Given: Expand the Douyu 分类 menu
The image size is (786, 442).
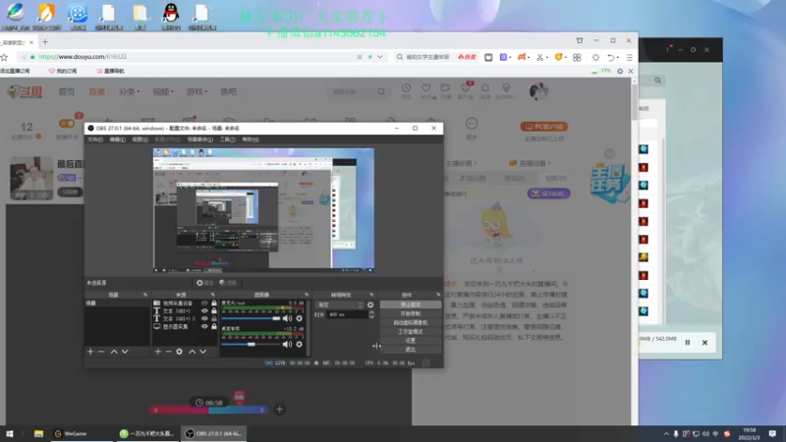Looking at the screenshot, I should 129,91.
